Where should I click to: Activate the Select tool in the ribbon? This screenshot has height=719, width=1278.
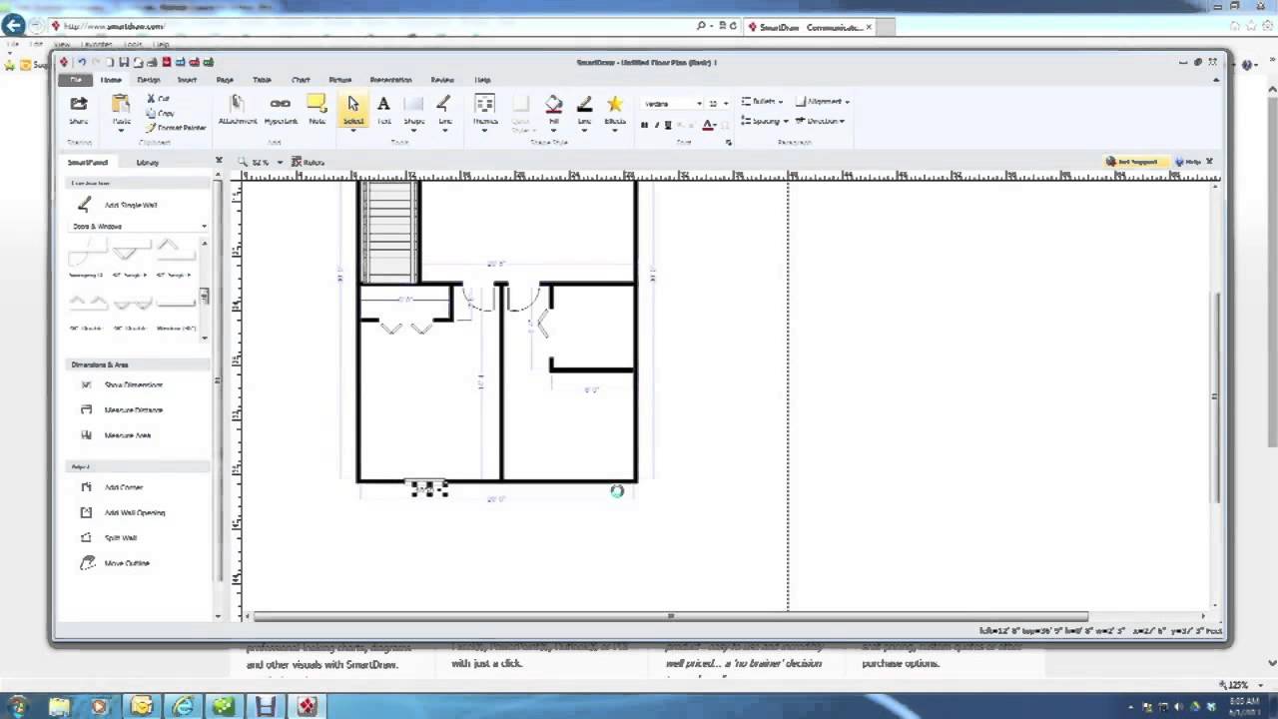pyautogui.click(x=352, y=105)
